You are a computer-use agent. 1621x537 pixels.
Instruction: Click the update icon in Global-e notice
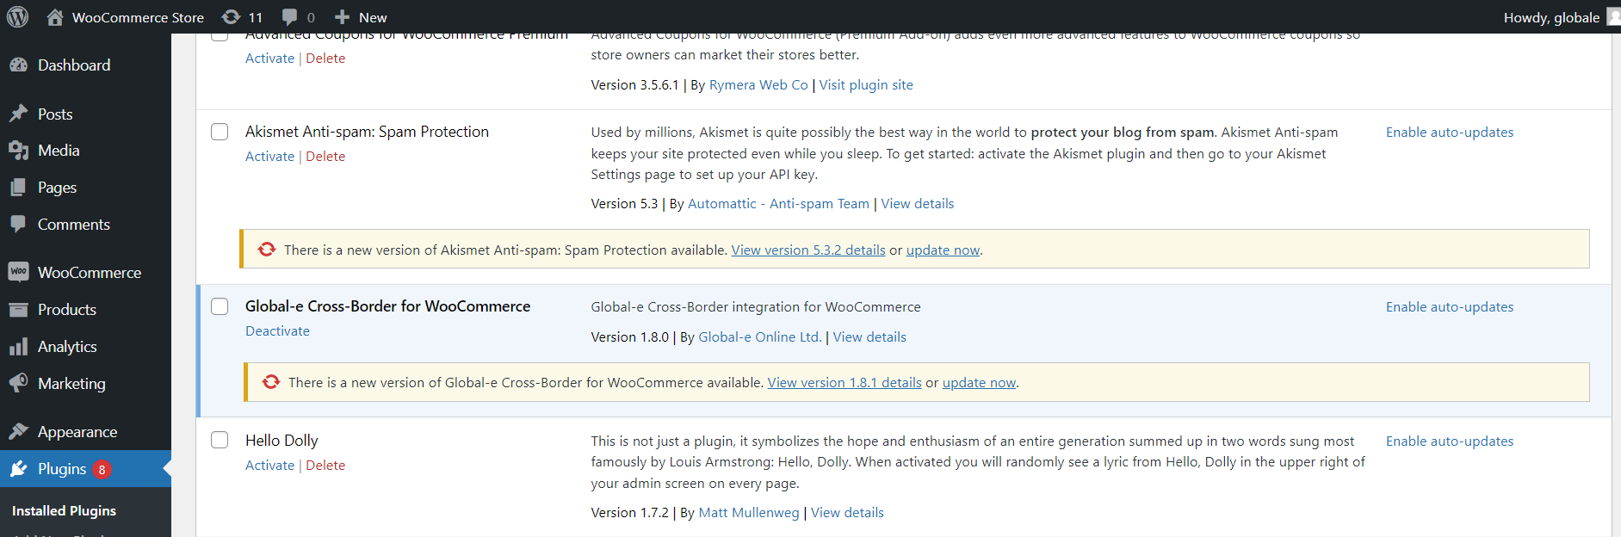(x=271, y=382)
